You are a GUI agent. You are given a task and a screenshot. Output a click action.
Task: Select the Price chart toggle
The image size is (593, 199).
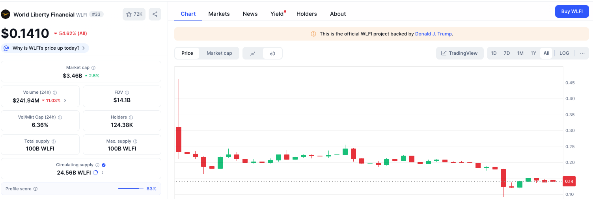coord(187,53)
